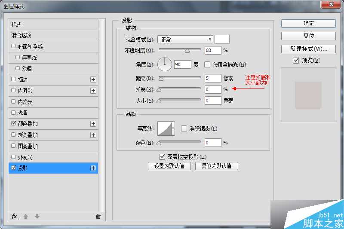This screenshot has width=344, height=229.
Task: Enable 消除锯齿 checkbox
Action: click(184, 128)
